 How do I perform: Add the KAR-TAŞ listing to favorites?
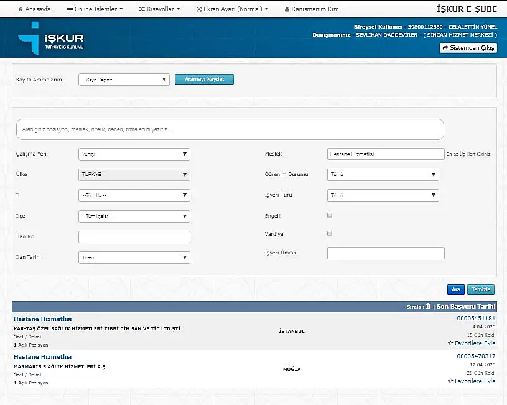click(x=472, y=343)
